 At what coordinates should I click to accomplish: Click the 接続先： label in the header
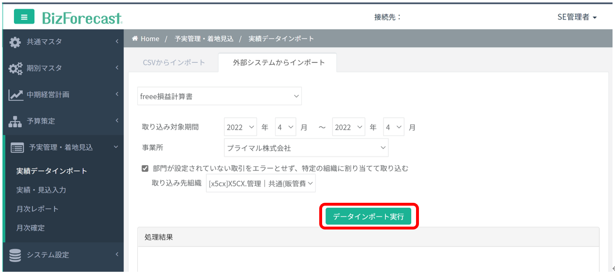(388, 17)
